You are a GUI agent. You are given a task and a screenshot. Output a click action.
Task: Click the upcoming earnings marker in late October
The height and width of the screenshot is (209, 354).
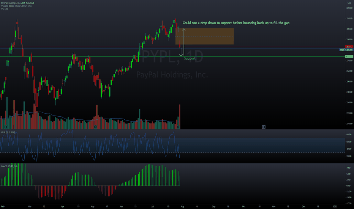264,127
